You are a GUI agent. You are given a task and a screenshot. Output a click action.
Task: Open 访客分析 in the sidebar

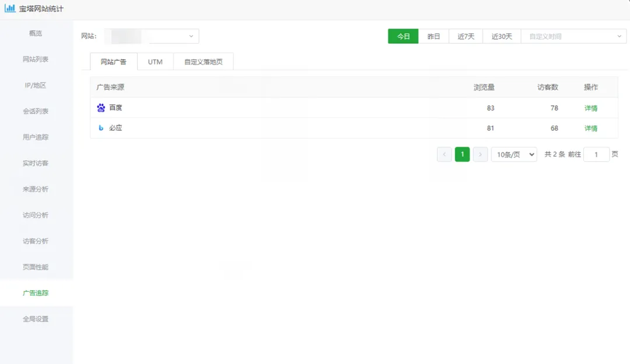(36, 241)
